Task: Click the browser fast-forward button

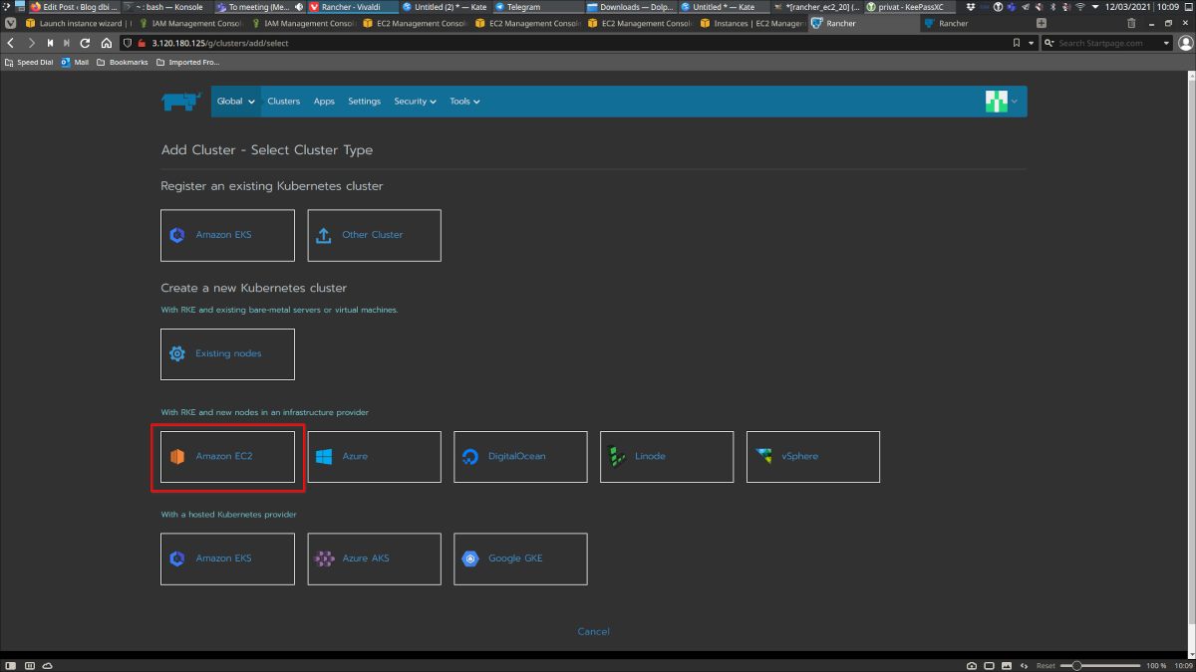Action: coord(67,43)
